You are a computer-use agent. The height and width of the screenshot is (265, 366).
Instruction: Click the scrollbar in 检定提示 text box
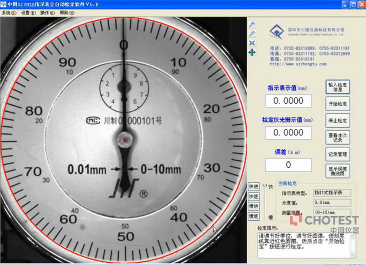(353, 244)
